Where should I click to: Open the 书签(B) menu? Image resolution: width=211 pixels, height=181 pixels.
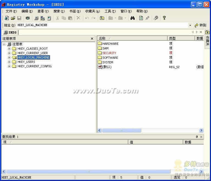coord(75,11)
